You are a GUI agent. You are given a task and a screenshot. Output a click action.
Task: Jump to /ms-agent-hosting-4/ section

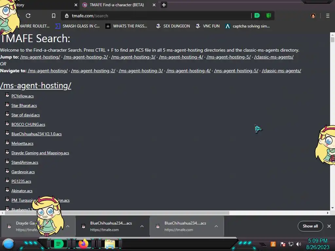(181, 57)
